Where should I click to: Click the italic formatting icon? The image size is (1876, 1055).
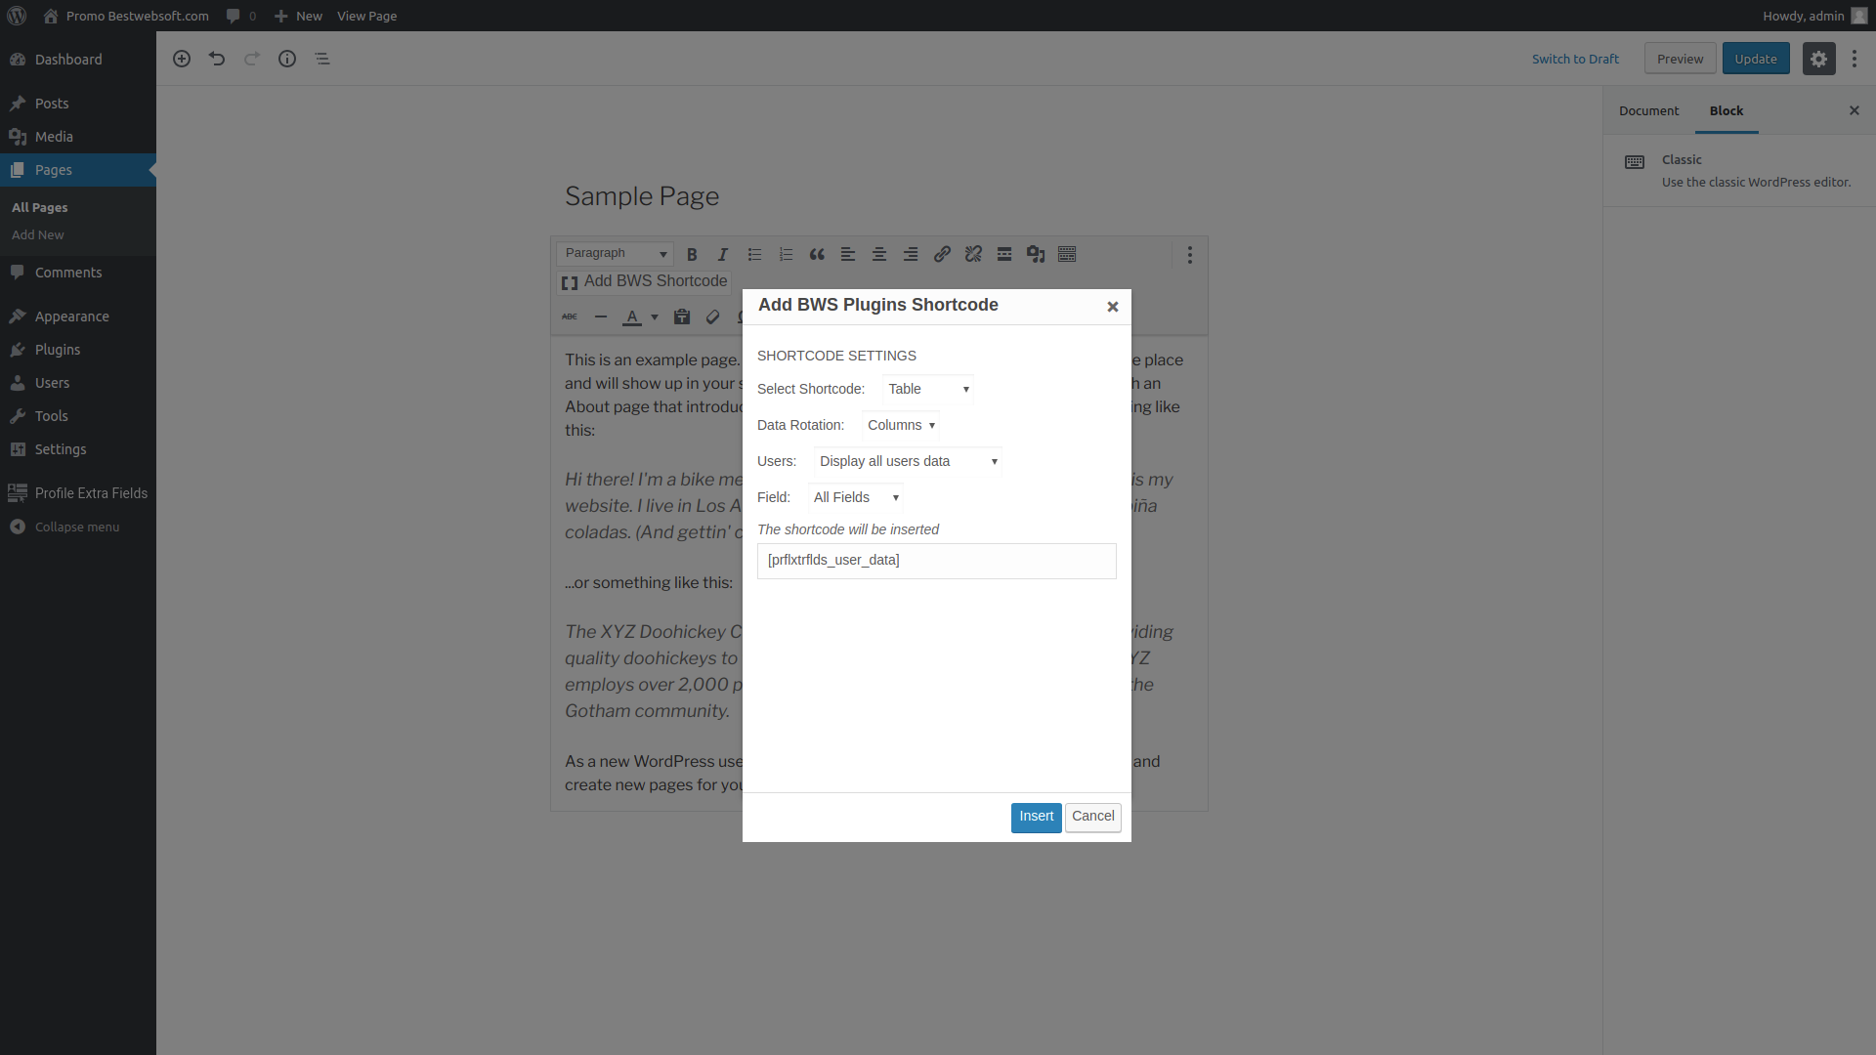[x=723, y=255]
